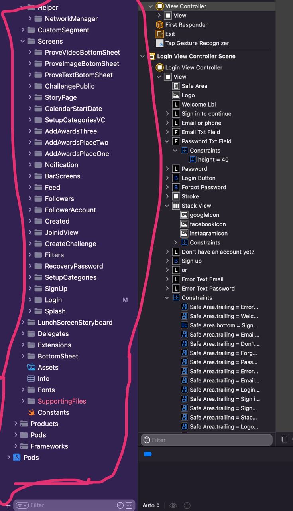Image resolution: width=293 pixels, height=511 pixels.
Task: Click the Stack View icon
Action: (176, 206)
